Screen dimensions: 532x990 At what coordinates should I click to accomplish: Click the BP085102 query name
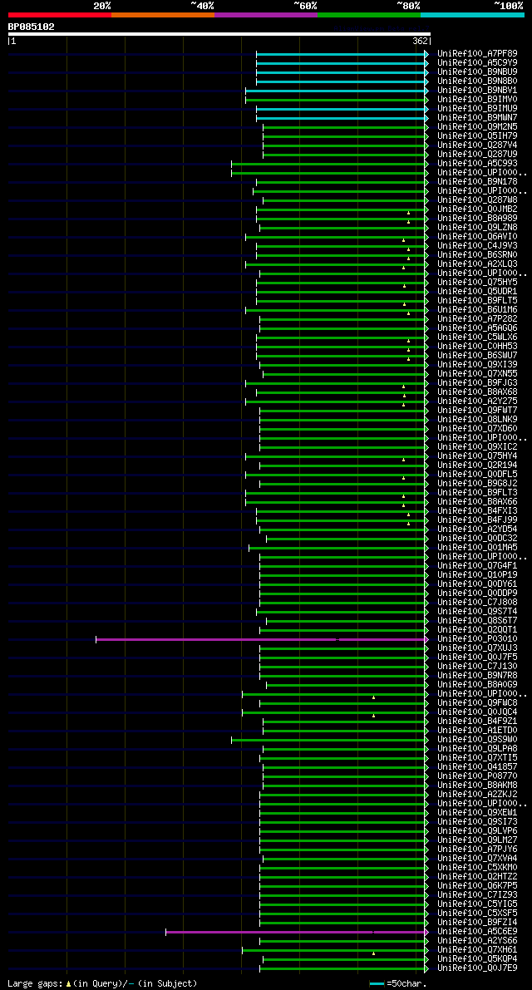[31, 27]
